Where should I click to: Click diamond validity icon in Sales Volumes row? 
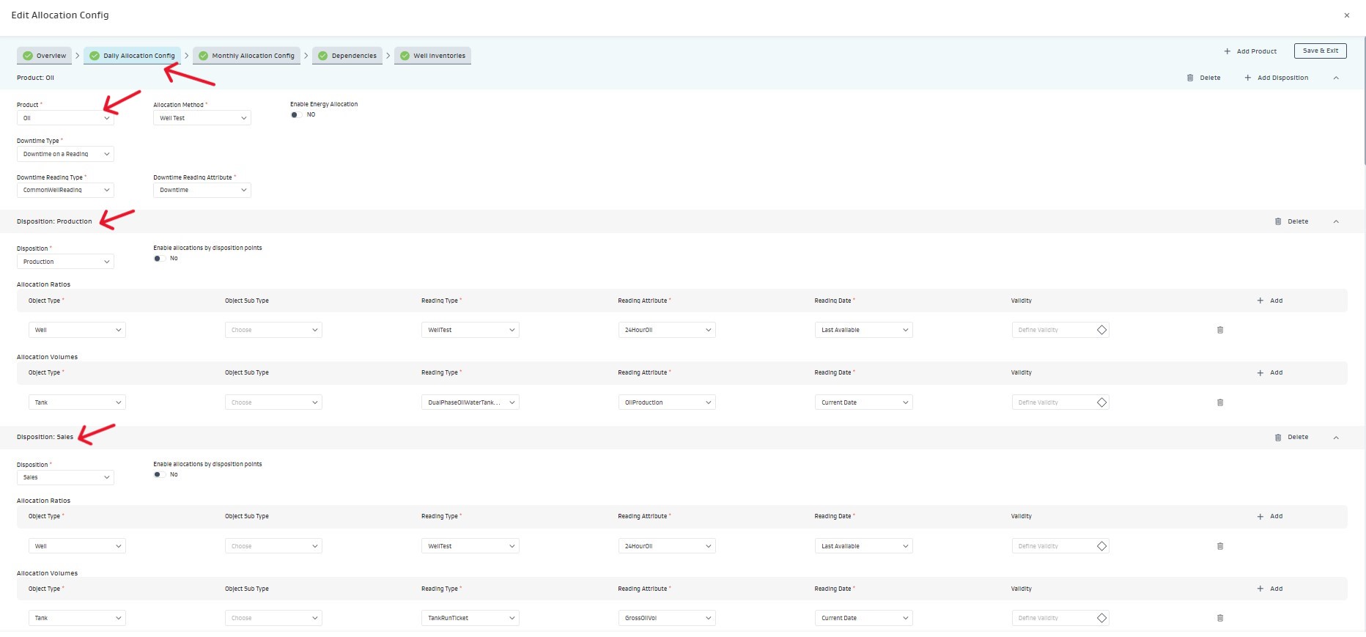click(1101, 618)
